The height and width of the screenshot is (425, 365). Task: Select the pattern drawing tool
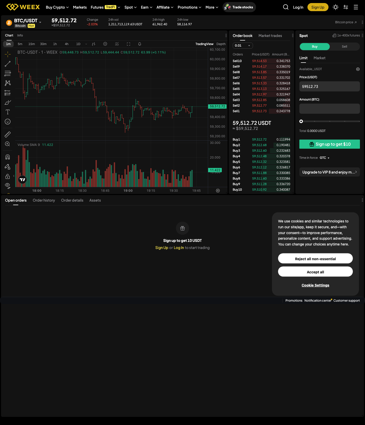[x=8, y=83]
